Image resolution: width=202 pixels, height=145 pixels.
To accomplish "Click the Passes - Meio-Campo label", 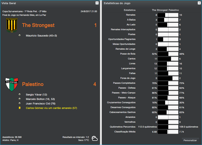I will click(123, 93).
